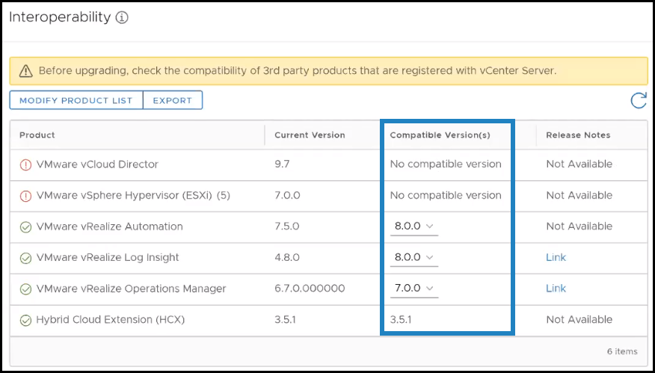Click the current version value 4.8.0

(x=287, y=257)
